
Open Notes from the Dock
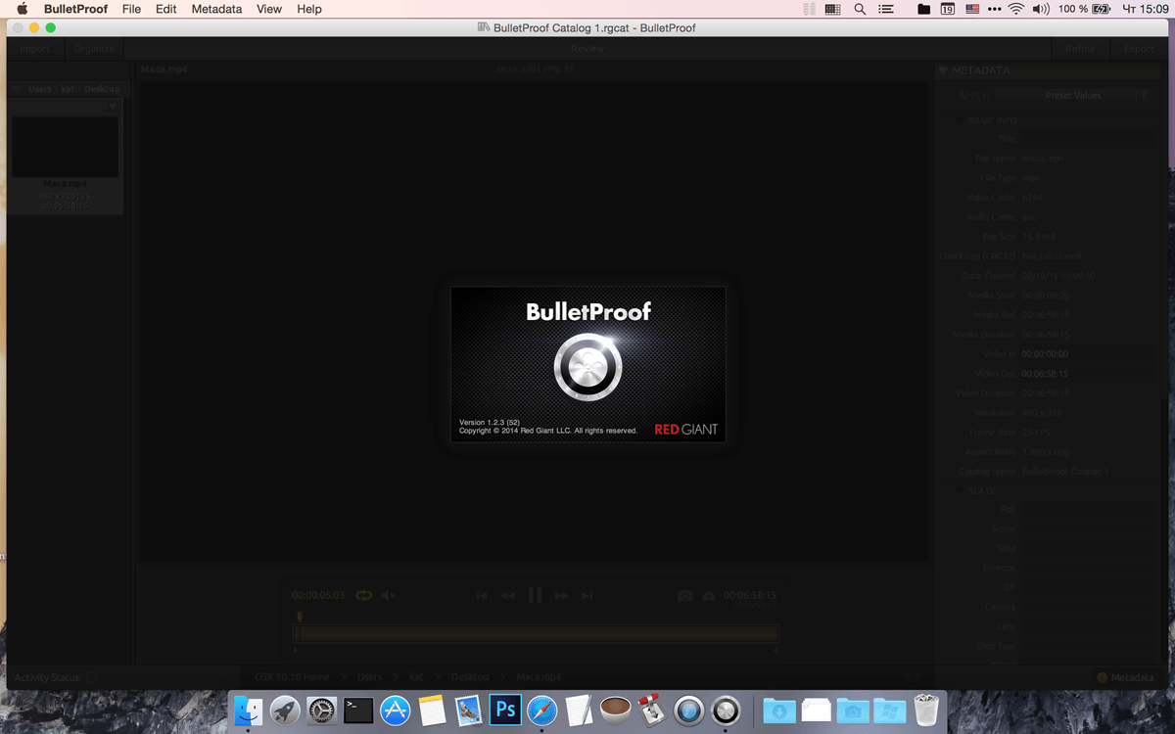(432, 710)
